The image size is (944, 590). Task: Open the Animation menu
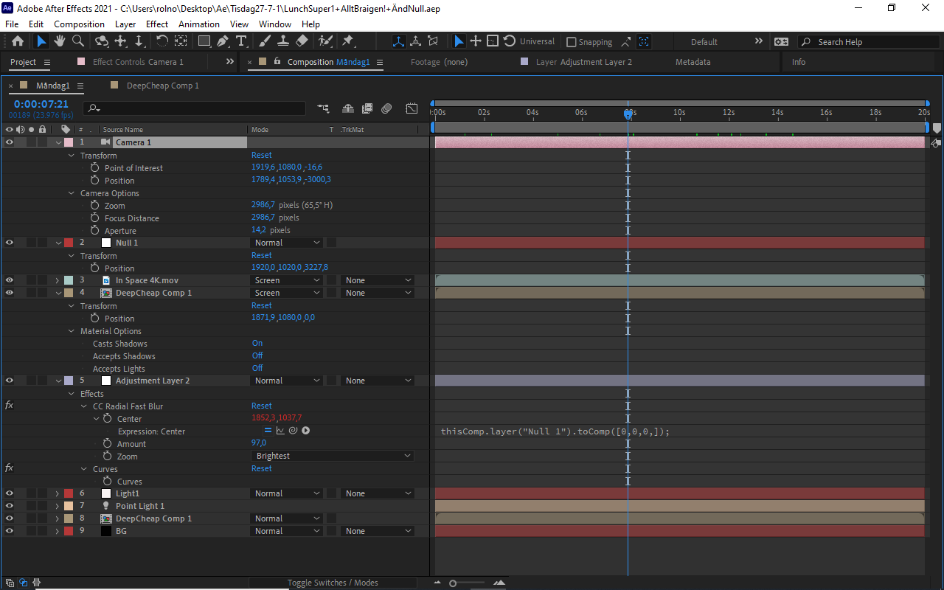coord(198,24)
